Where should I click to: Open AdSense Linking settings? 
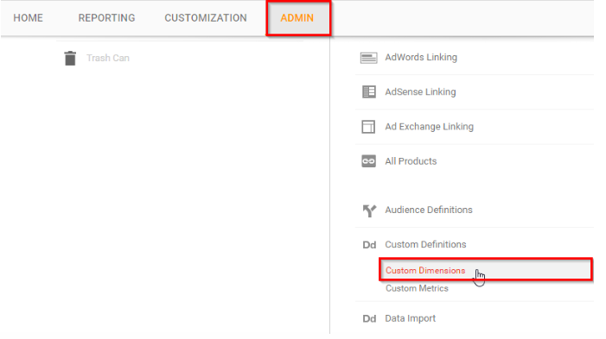click(420, 92)
